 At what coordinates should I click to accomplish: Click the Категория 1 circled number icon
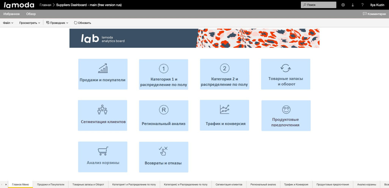[x=163, y=68]
